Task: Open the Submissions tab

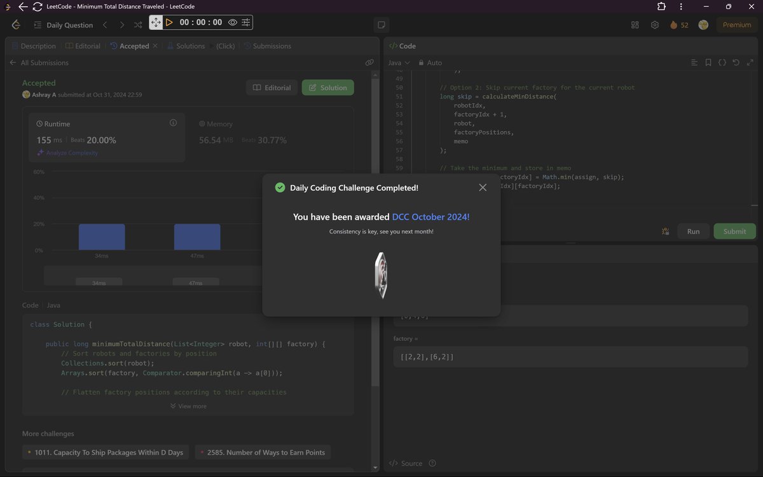Action: [267, 46]
